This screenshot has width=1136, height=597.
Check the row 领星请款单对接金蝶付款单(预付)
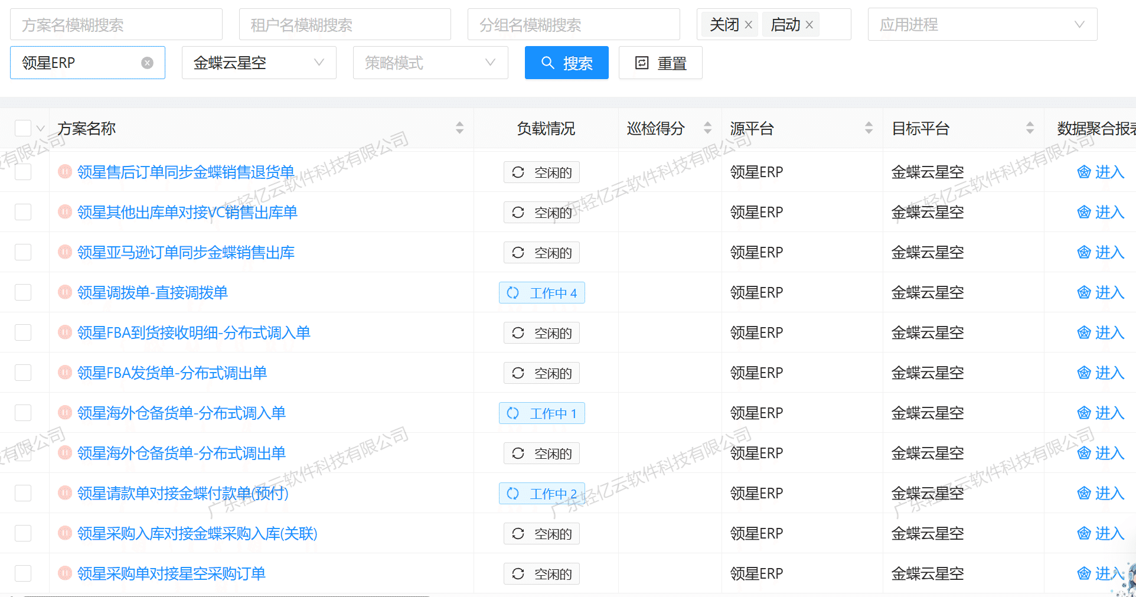click(x=23, y=493)
